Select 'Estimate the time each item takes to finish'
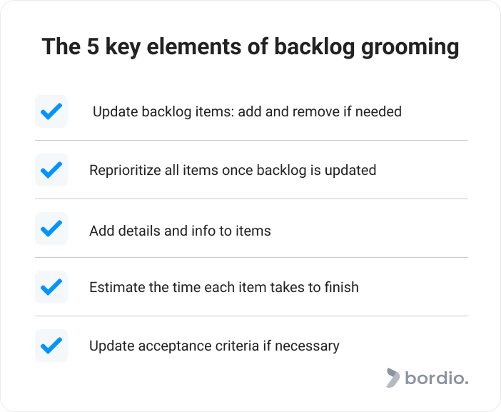Image resolution: width=501 pixels, height=412 pixels. pyautogui.click(x=224, y=287)
